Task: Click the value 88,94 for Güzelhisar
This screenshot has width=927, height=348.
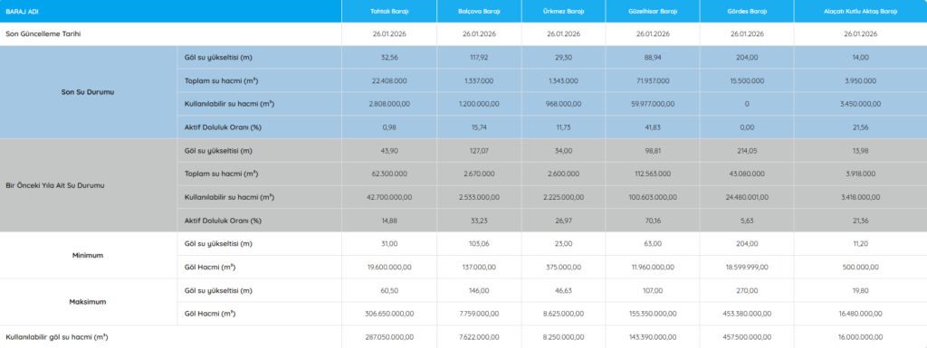Action: (x=653, y=58)
